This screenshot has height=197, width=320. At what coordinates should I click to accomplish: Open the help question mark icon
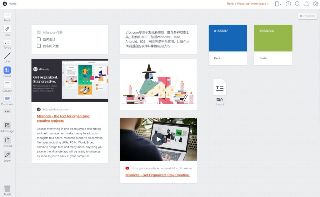288,4
